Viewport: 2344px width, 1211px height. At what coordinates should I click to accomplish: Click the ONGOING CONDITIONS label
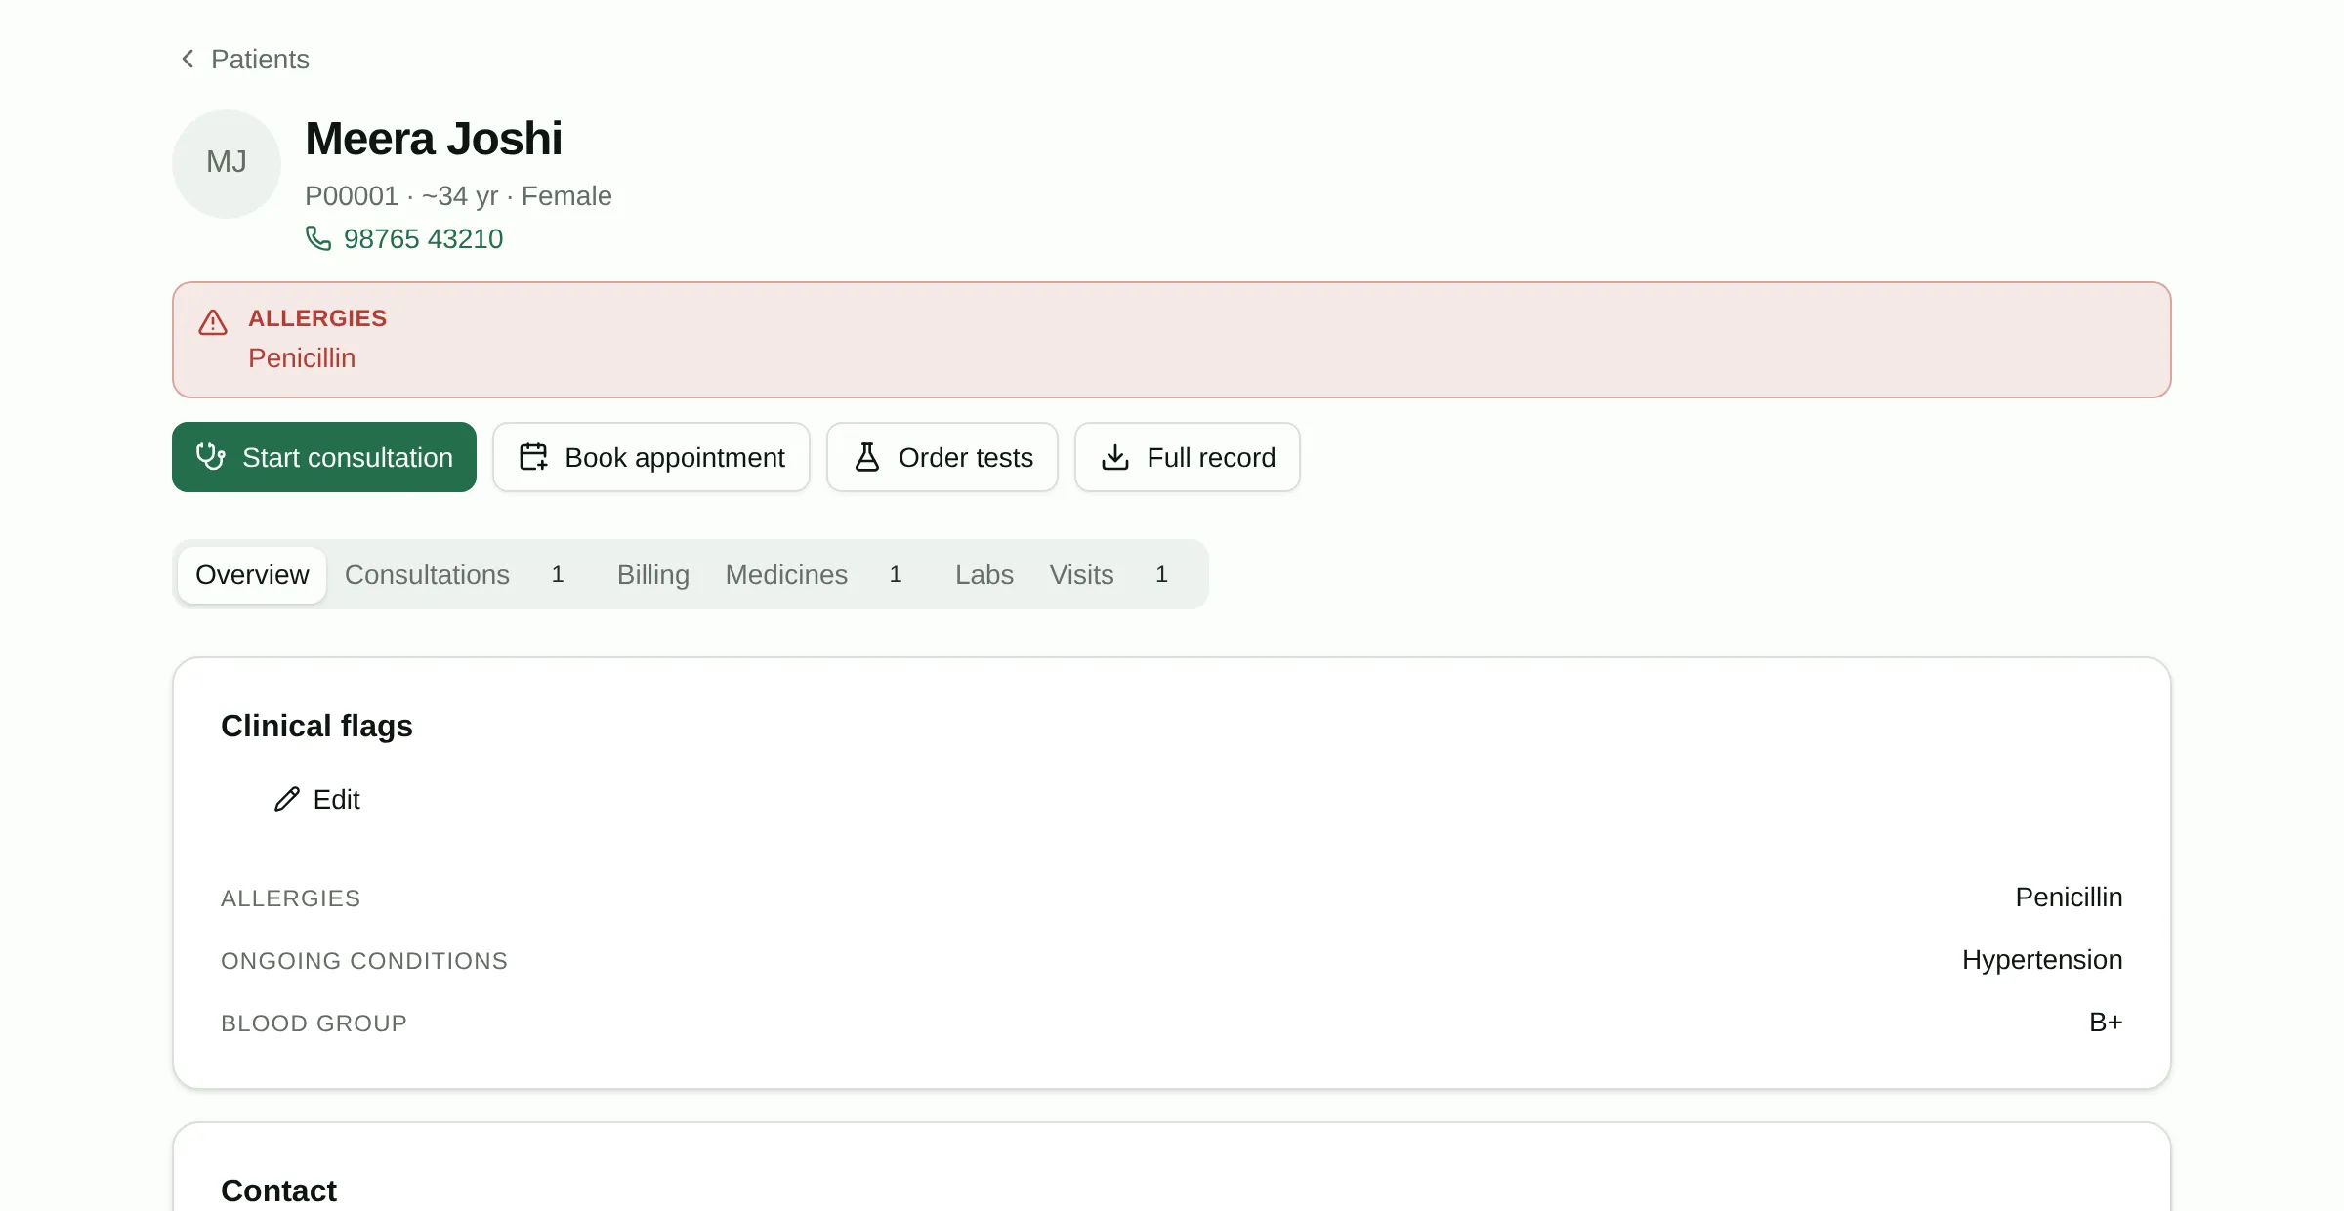[x=364, y=961]
